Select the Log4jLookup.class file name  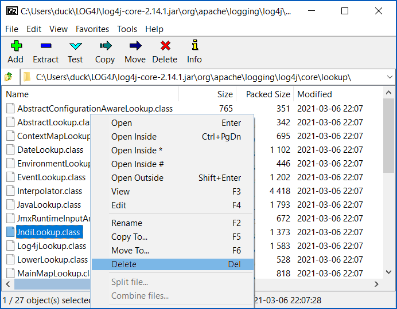(x=52, y=246)
